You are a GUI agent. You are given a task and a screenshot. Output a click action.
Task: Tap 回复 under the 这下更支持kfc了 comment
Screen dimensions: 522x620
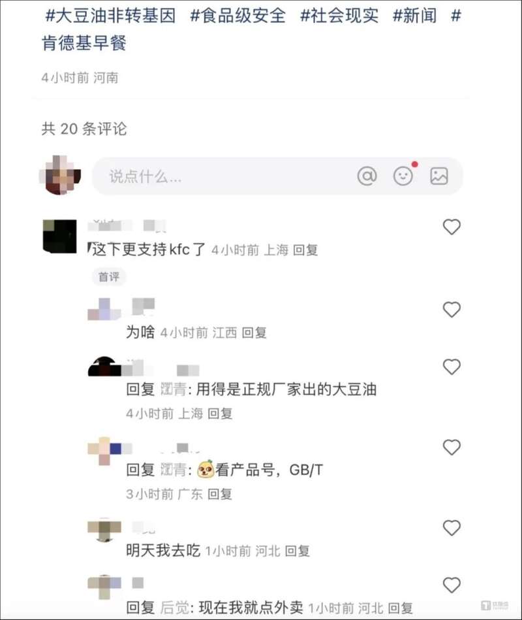coord(305,250)
